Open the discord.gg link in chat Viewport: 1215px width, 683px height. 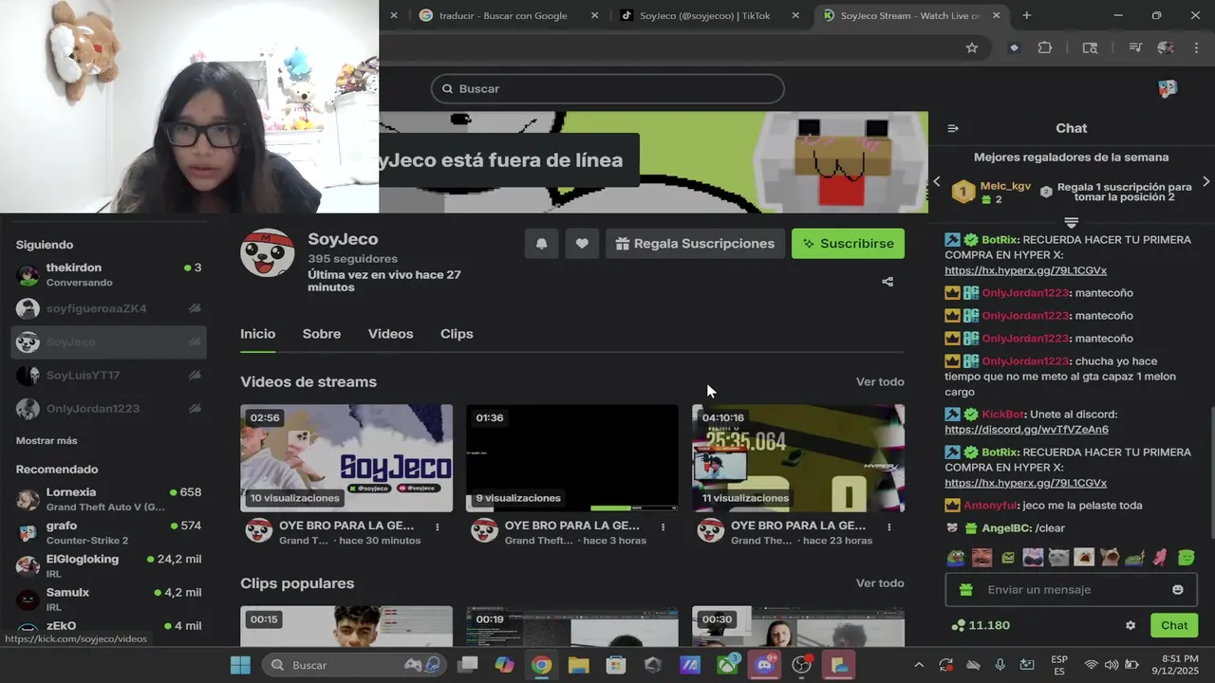pos(1026,430)
